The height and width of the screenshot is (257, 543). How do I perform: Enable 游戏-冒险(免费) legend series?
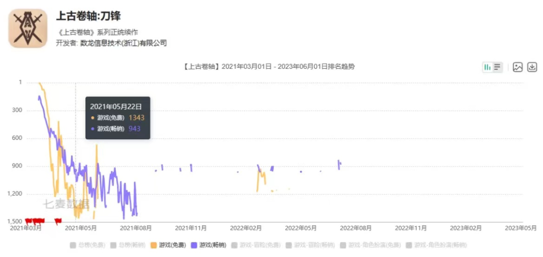(x=256, y=245)
